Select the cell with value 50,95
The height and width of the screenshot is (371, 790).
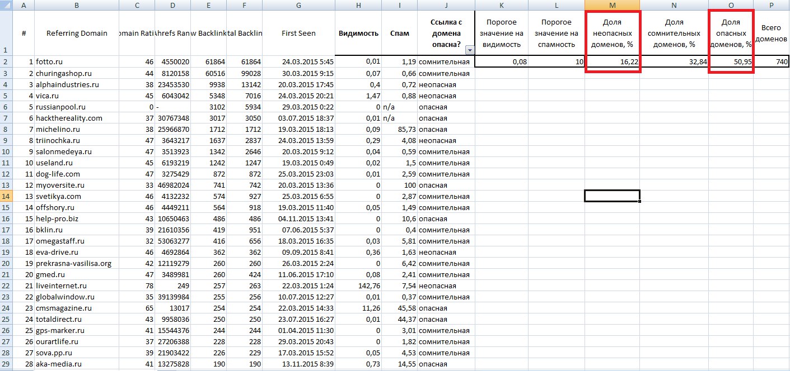coord(731,61)
